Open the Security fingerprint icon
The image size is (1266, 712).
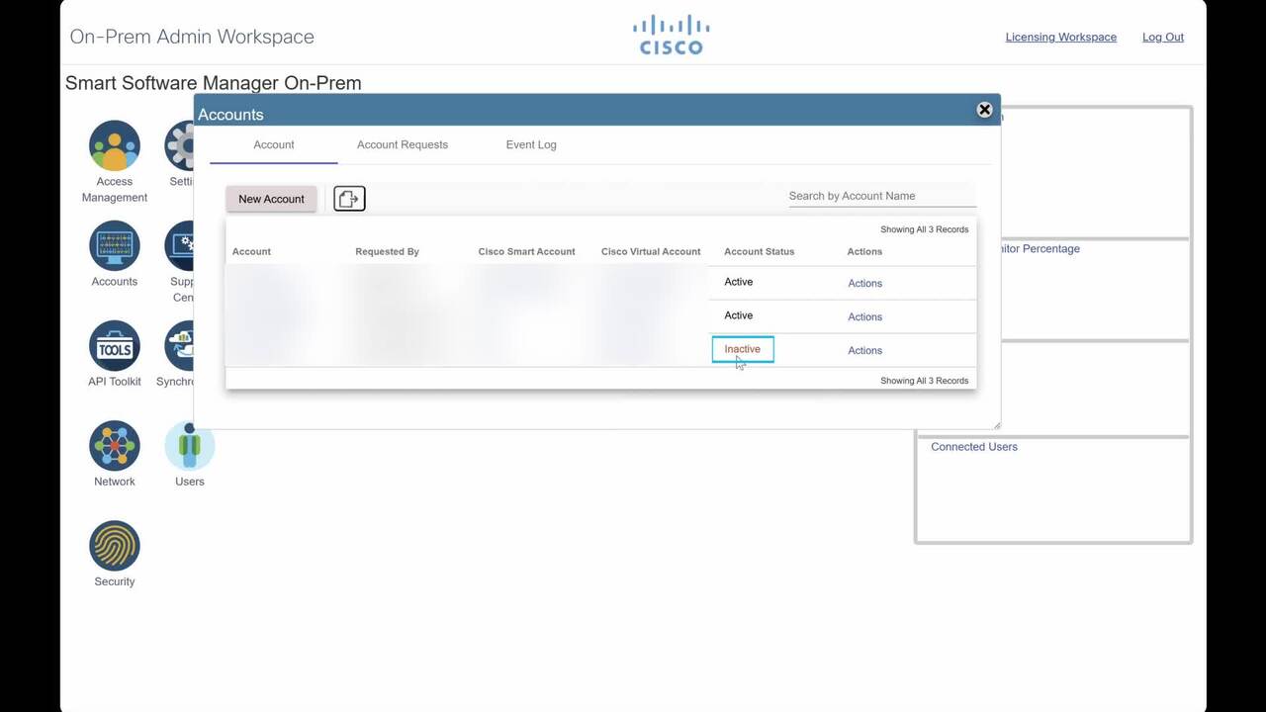tap(114, 546)
